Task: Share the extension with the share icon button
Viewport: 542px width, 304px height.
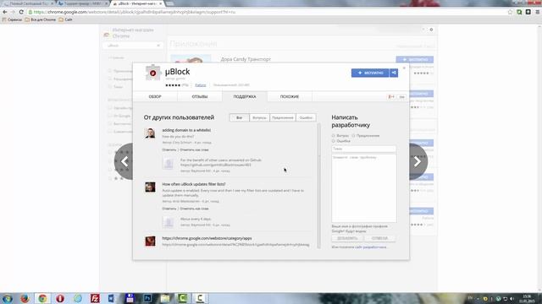Action: [x=394, y=73]
